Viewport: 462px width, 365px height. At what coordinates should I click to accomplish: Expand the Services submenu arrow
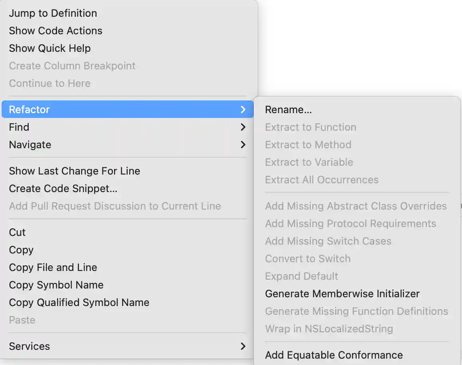point(243,346)
